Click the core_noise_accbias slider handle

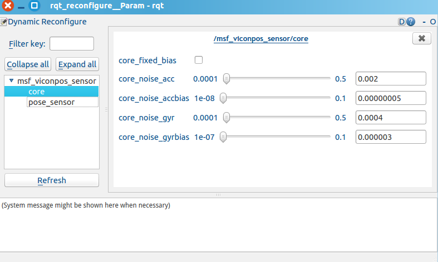(223, 98)
